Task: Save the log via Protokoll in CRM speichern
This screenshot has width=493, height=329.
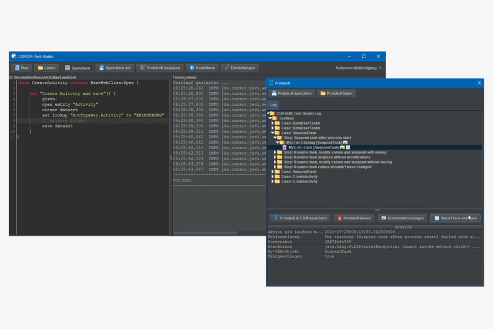Action: pyautogui.click(x=300, y=218)
